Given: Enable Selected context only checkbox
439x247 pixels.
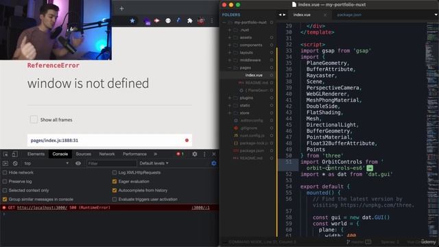Looking at the screenshot, I should 5,191.
